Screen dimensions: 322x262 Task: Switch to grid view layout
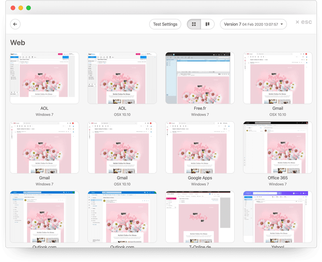pos(194,24)
